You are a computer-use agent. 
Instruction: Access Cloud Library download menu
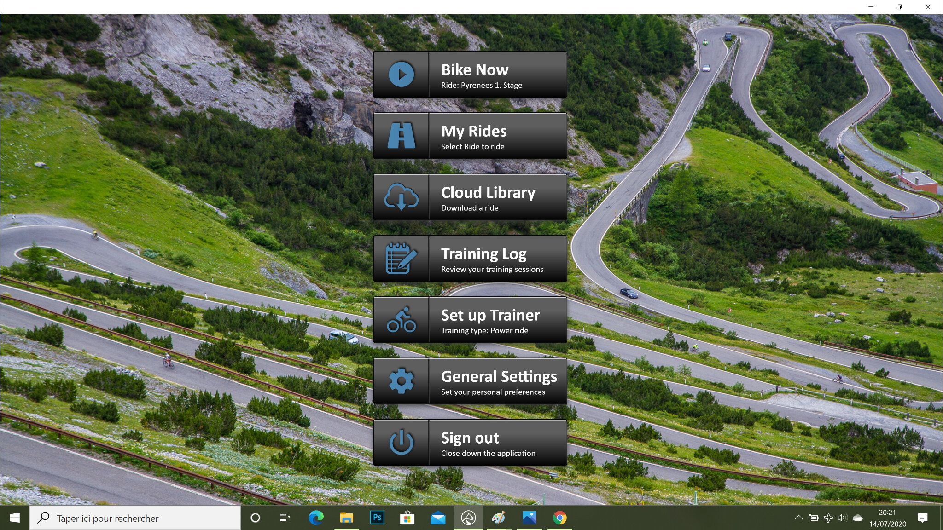pyautogui.click(x=471, y=197)
